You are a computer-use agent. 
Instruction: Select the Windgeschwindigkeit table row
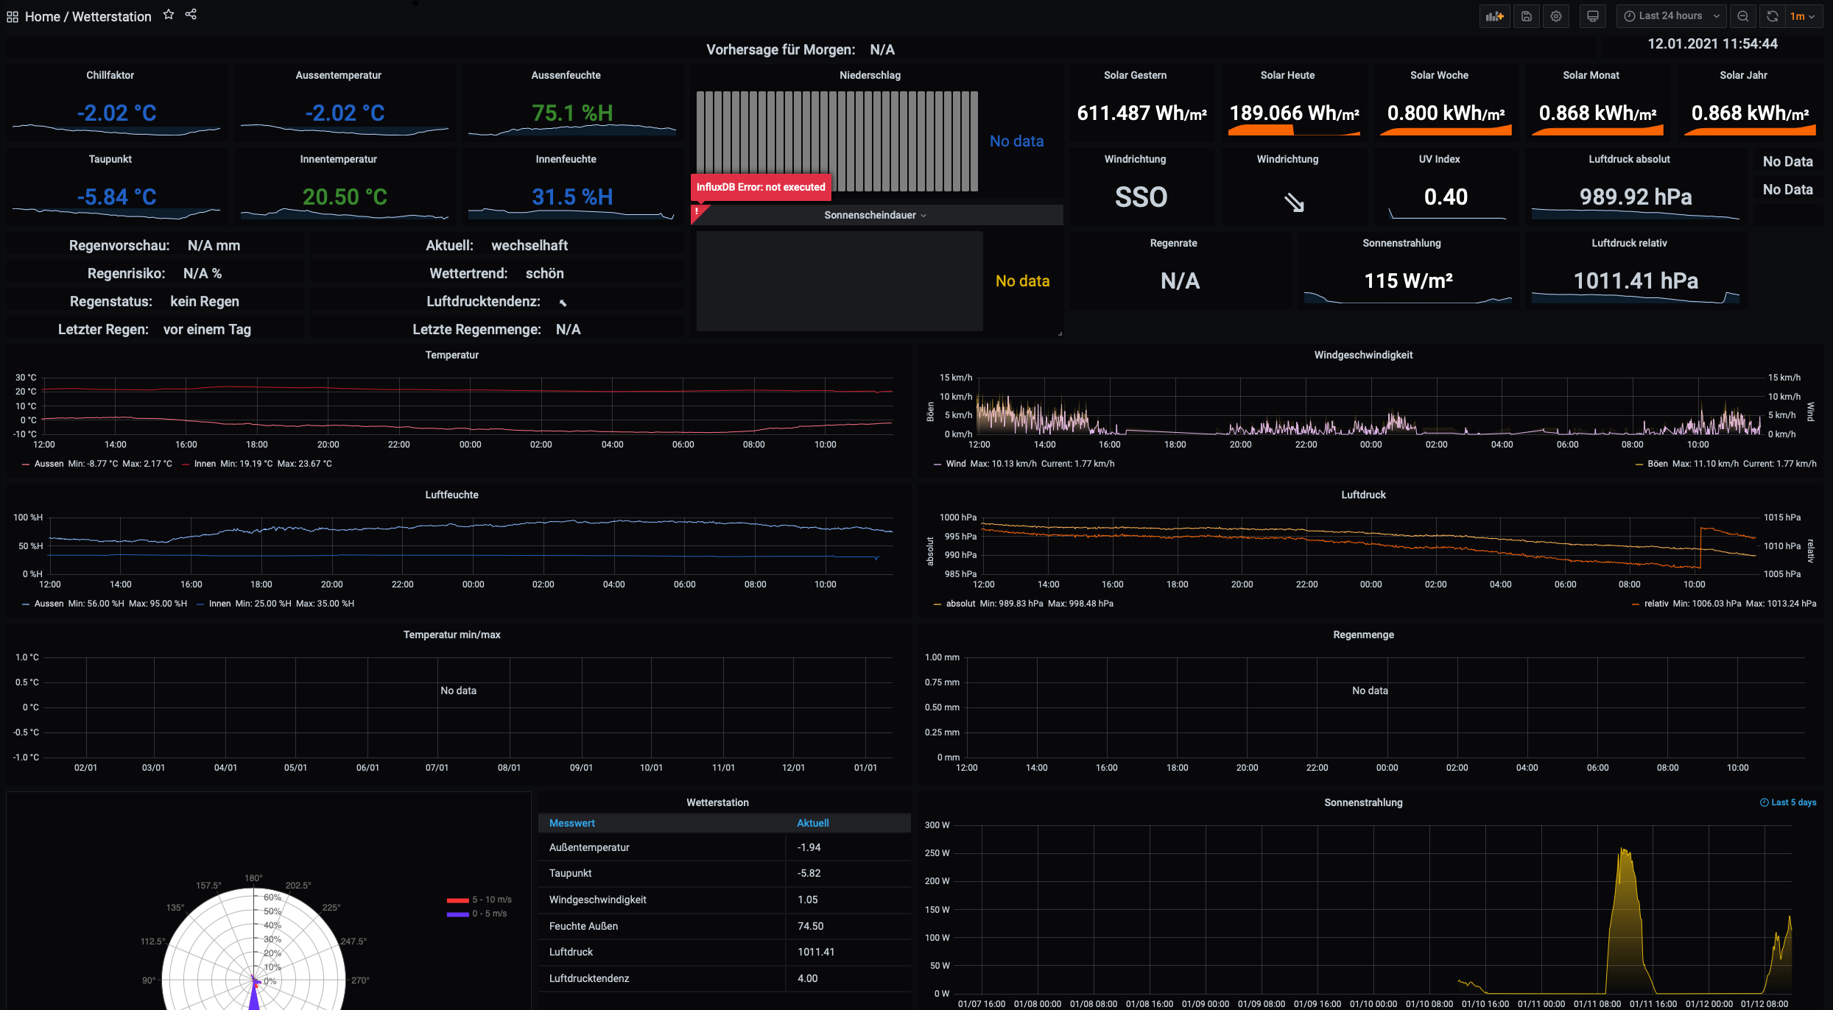click(725, 900)
